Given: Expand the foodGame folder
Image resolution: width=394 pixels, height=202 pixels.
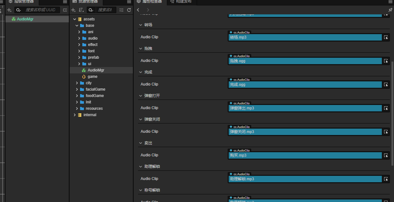Looking at the screenshot, I should coord(77,96).
